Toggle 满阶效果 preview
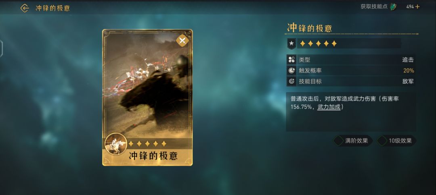Screen dimensions: 436x195 pos(353,141)
